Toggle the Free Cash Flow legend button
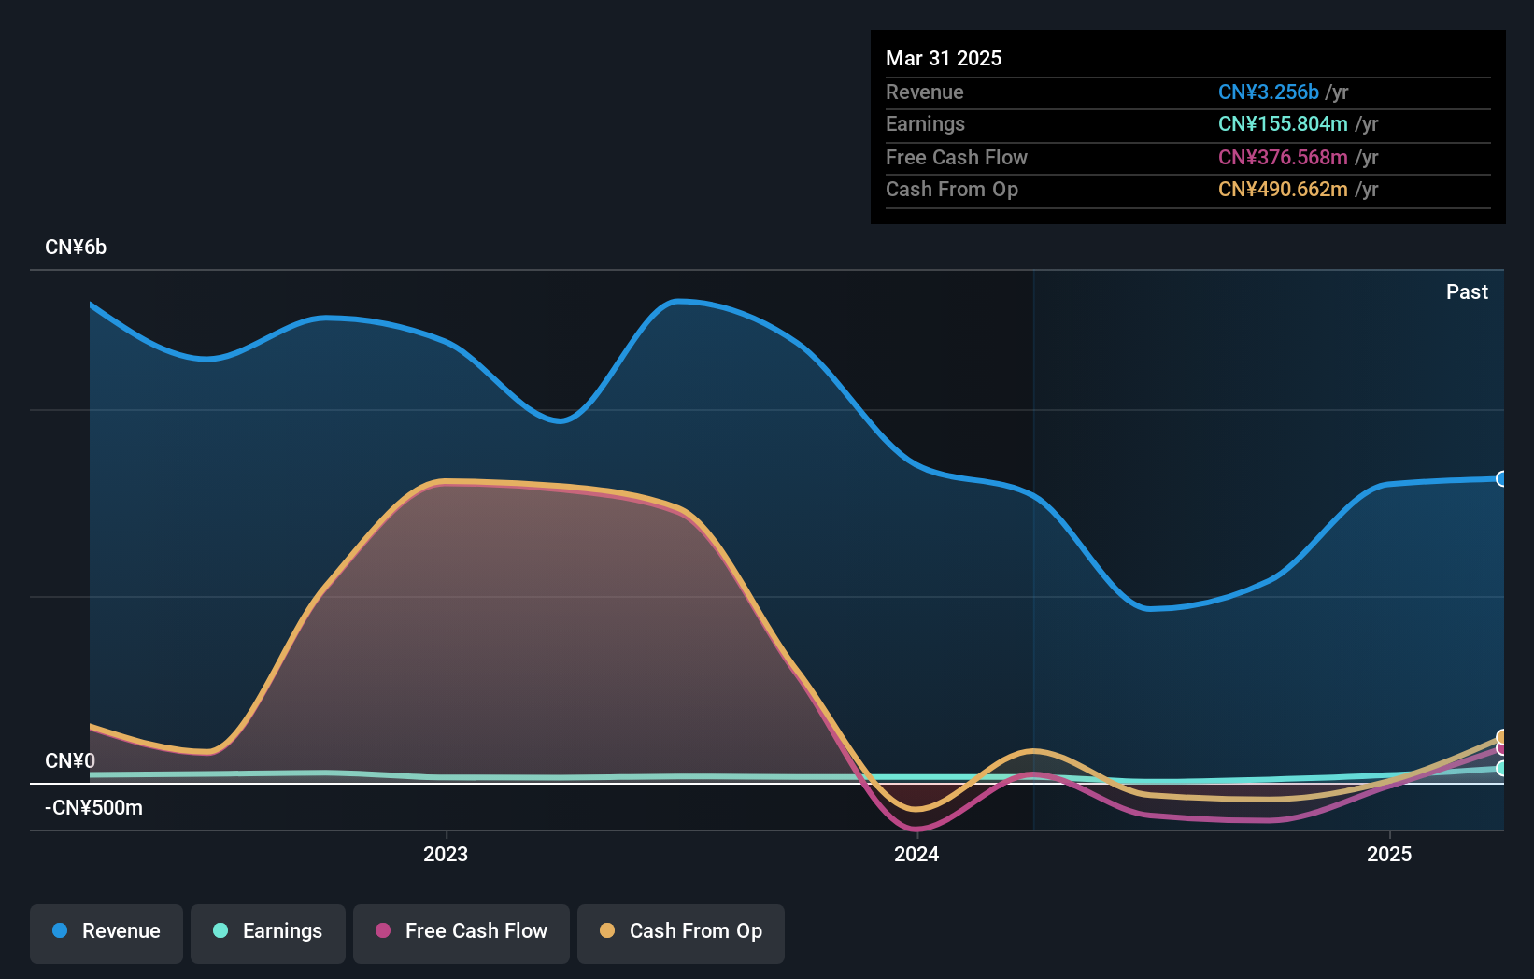1534x979 pixels. click(x=462, y=933)
